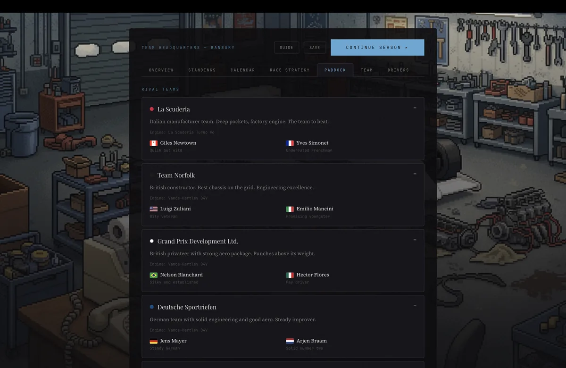Collapse the Team Norfolk card
This screenshot has height=368, width=566.
pyautogui.click(x=415, y=174)
